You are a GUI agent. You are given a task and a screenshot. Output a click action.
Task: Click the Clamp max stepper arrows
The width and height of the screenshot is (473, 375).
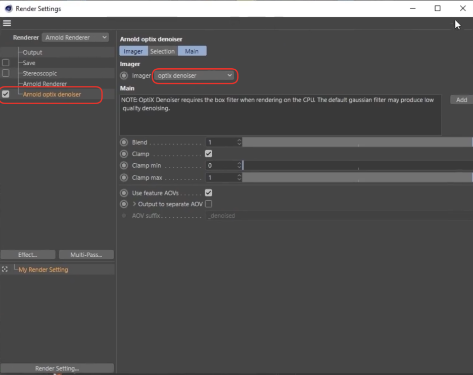(x=239, y=177)
